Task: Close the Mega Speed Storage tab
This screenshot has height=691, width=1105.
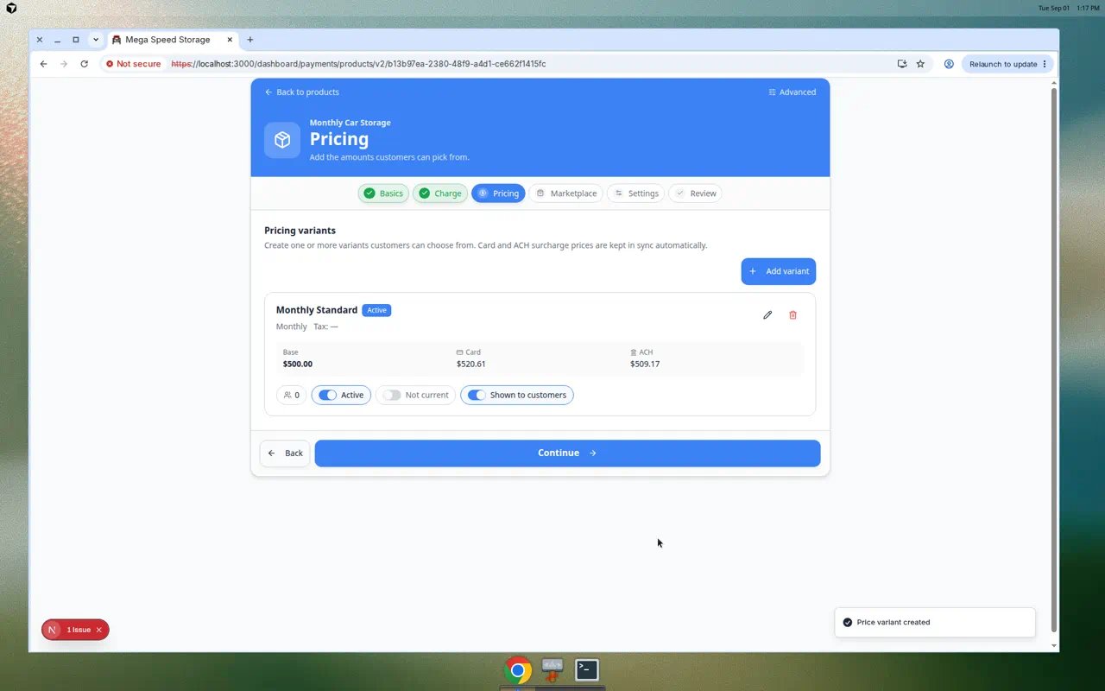Action: (230, 40)
